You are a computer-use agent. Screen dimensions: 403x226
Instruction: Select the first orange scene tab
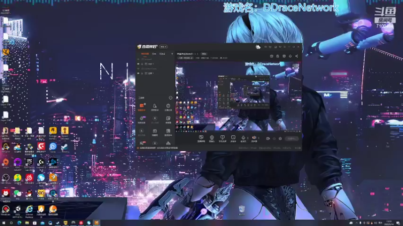[145, 54]
